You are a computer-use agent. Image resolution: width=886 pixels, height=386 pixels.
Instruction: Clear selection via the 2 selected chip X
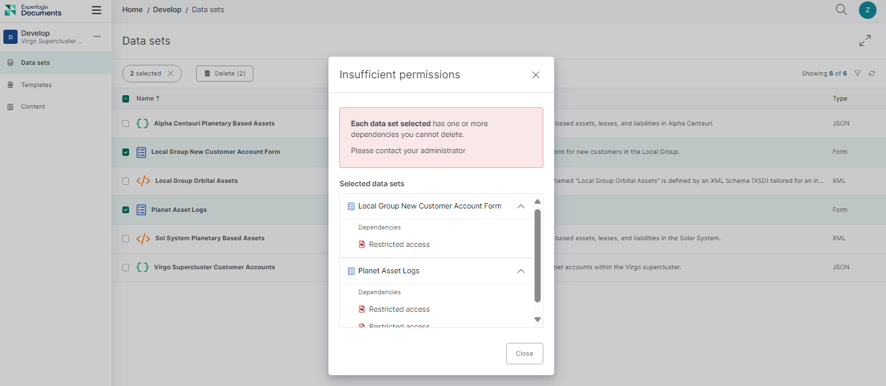coord(170,74)
